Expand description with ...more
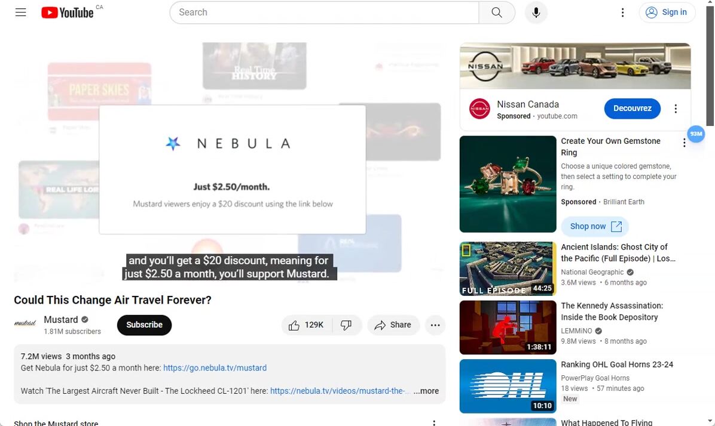 tap(426, 391)
